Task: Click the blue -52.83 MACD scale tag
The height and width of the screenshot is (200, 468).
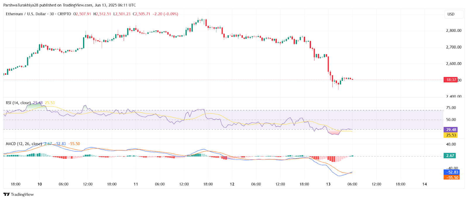Action: tap(452, 172)
